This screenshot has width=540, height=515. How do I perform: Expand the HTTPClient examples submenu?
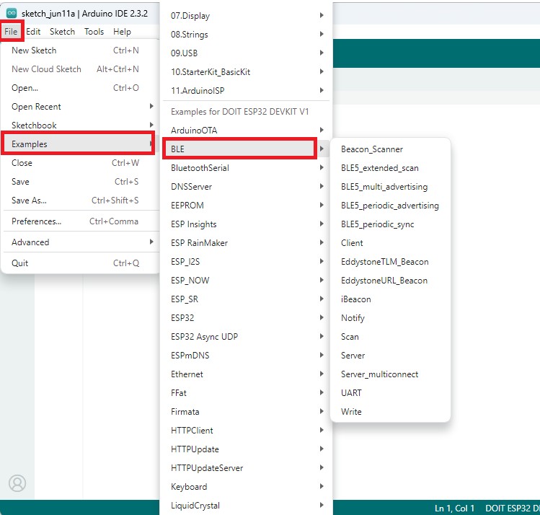tap(192, 431)
